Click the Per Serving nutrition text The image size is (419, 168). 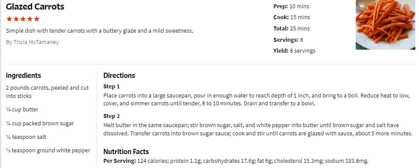[x=236, y=161]
